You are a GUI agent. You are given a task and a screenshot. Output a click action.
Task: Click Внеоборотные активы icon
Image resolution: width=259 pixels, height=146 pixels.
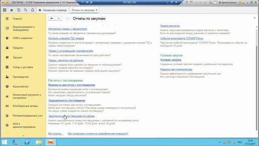pyautogui.click(x=7, y=106)
